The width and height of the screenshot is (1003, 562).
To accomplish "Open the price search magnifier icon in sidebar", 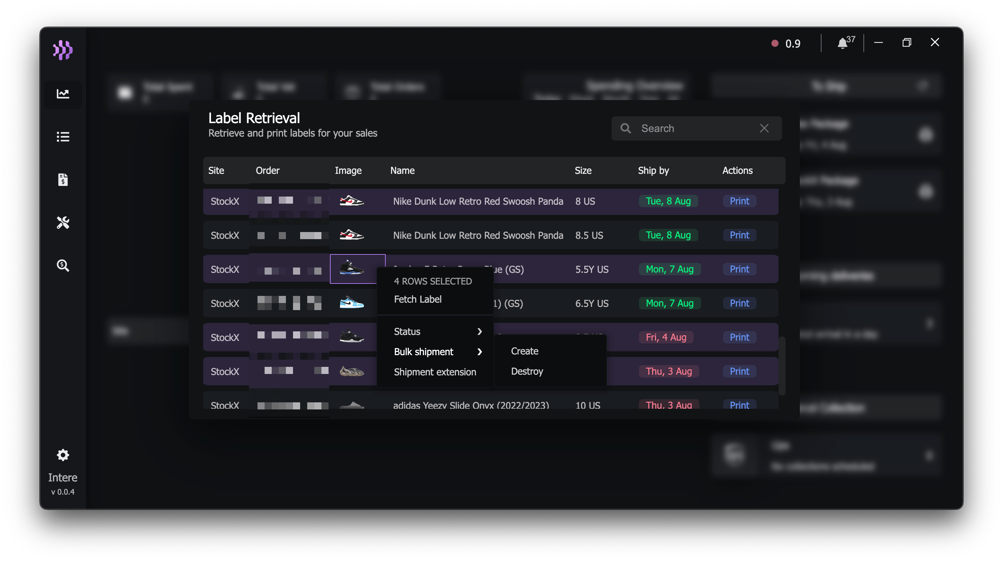I will (63, 265).
